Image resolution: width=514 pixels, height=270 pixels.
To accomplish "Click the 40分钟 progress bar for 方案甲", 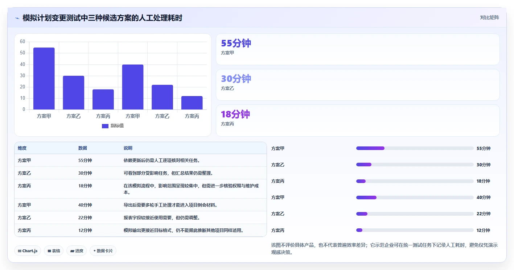I will click(x=415, y=198).
